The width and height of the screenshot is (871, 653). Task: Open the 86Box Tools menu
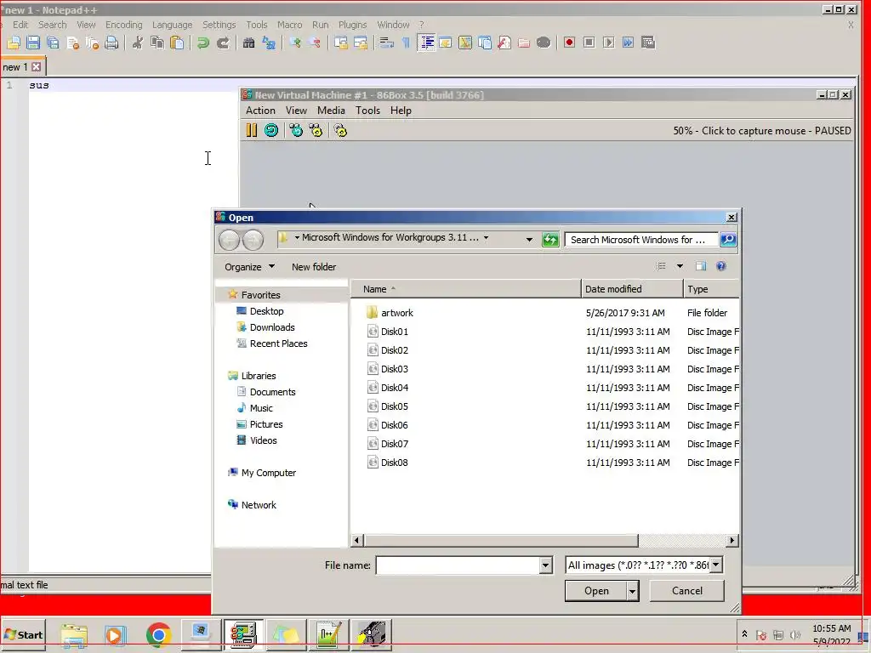[x=367, y=111]
